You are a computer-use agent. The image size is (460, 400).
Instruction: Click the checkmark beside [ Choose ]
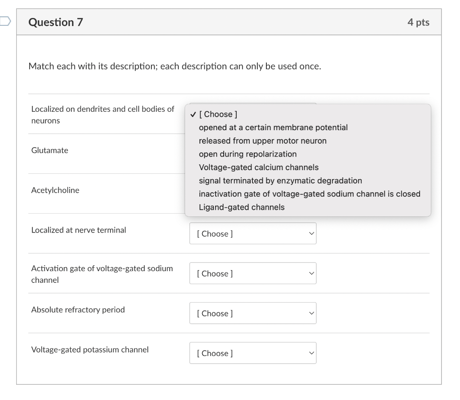point(193,114)
